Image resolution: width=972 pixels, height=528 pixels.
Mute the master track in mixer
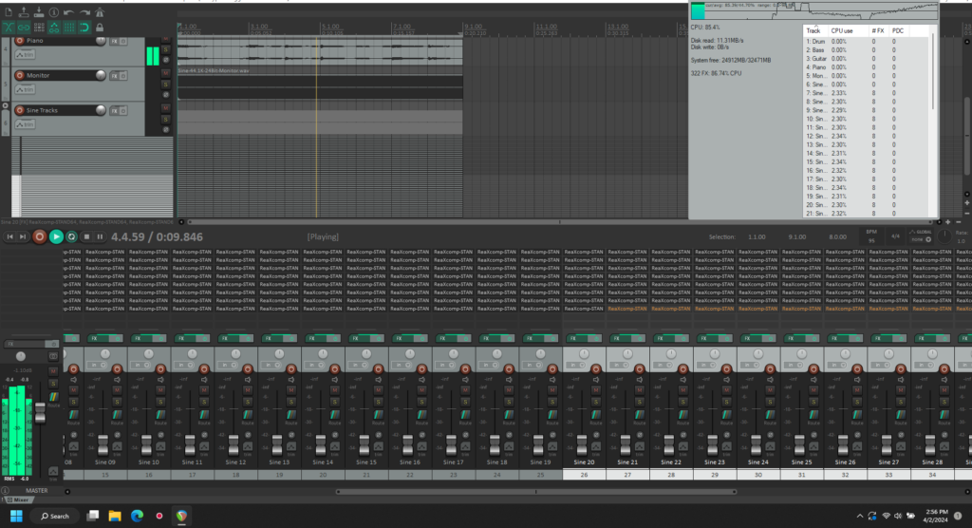click(x=53, y=371)
